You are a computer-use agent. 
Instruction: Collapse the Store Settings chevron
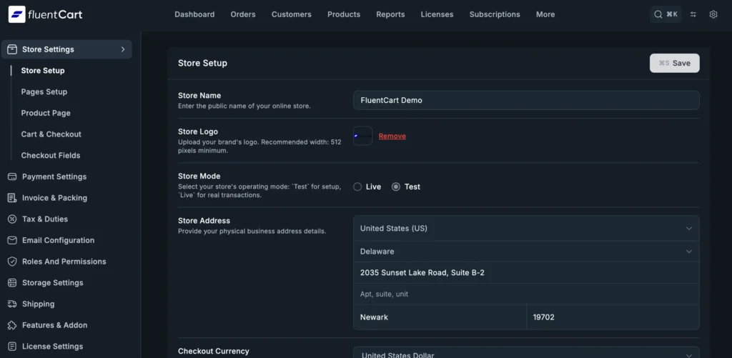[x=123, y=49]
